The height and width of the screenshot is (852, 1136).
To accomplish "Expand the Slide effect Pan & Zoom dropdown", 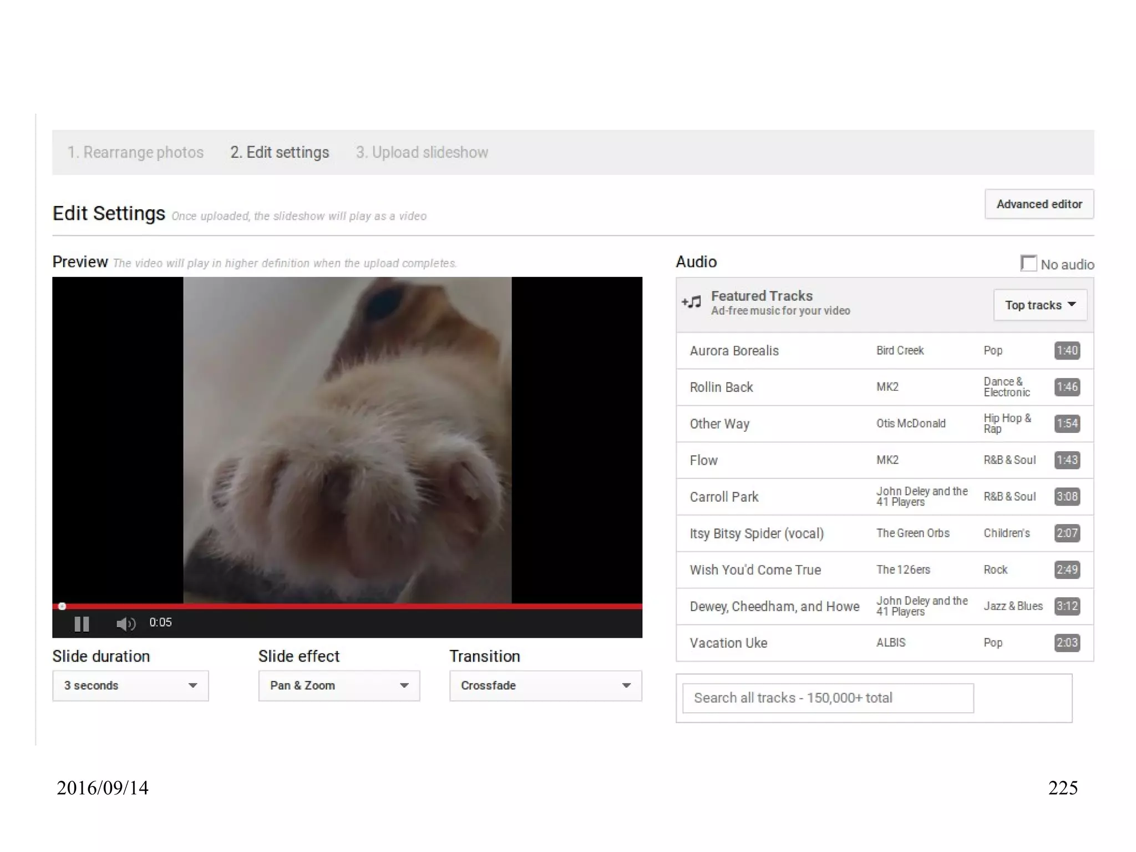I will tap(339, 685).
